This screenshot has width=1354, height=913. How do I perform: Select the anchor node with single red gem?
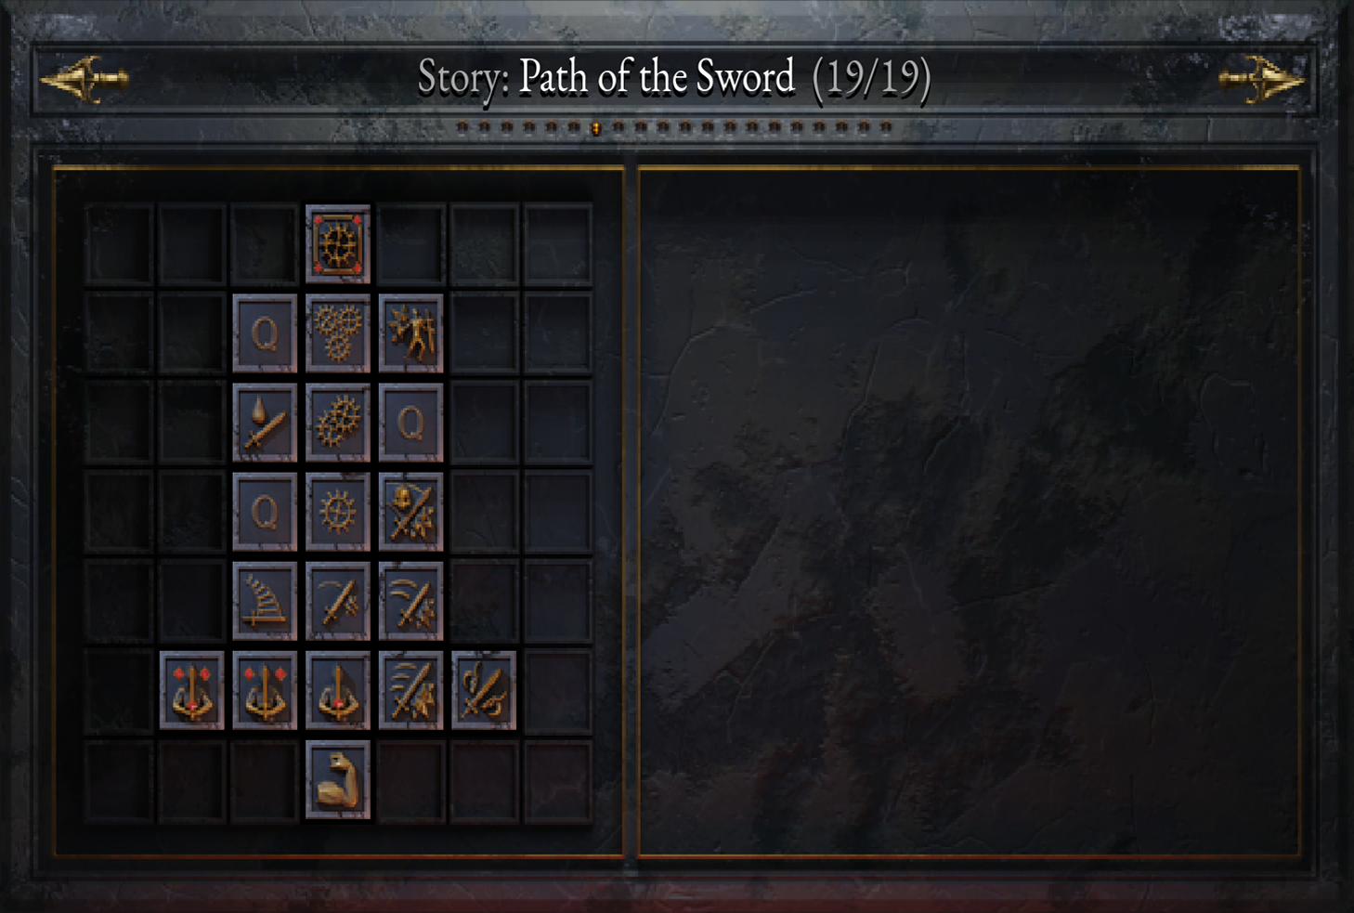[338, 690]
